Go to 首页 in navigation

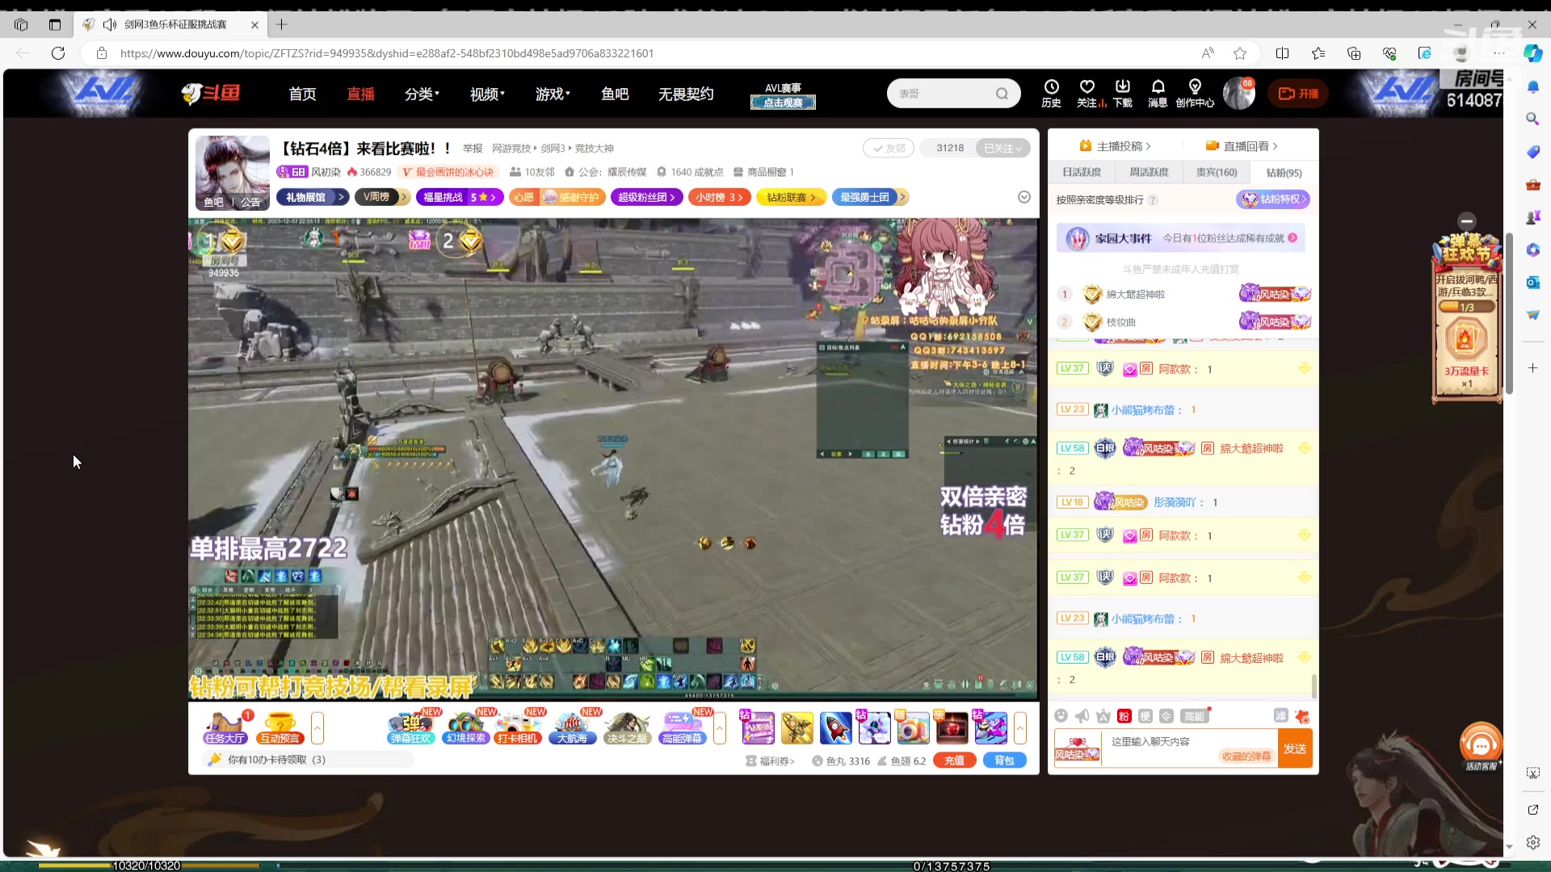point(302,94)
